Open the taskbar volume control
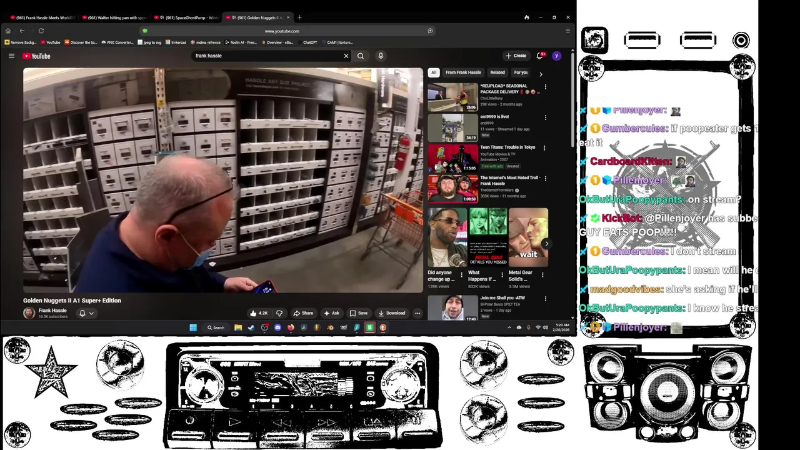 [546, 327]
